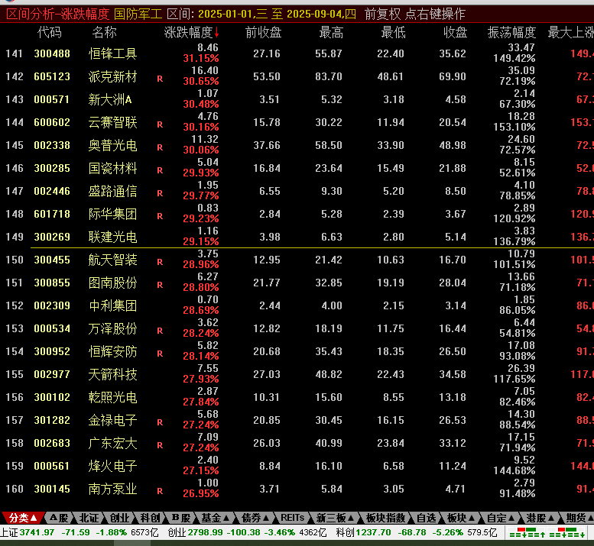Click the 上证 index value 3741.97
Screen dimensions: 594x546
[37, 533]
